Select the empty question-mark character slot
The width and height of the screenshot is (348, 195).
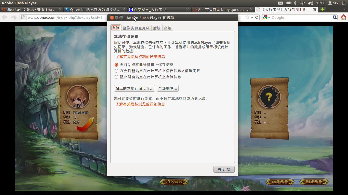[x=269, y=97]
